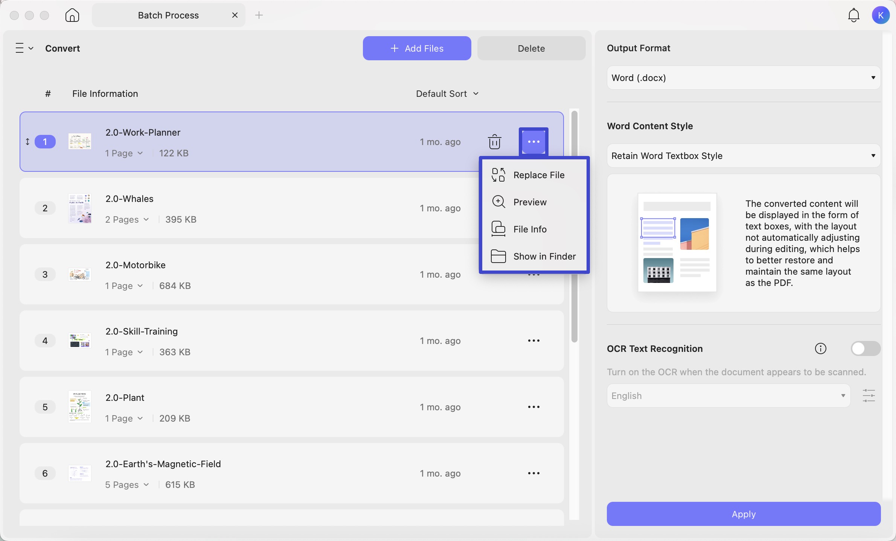Click the OCR info icon
The image size is (896, 541).
(820, 348)
